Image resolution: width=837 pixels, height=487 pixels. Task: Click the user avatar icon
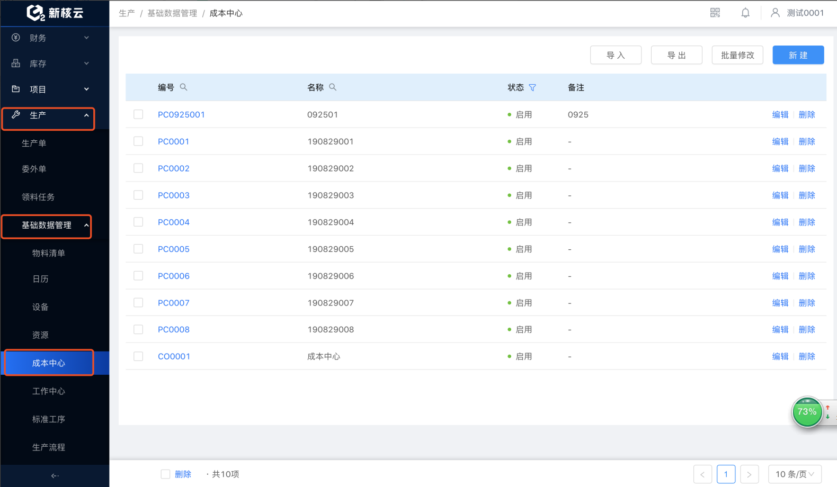click(775, 13)
